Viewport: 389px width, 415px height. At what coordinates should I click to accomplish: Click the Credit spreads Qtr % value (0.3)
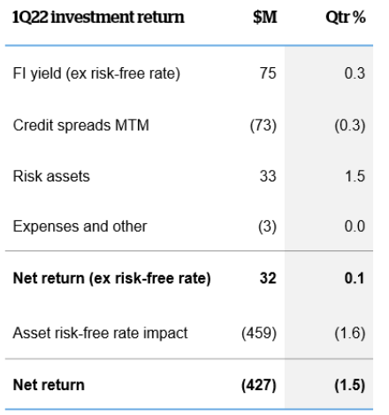coord(350,126)
